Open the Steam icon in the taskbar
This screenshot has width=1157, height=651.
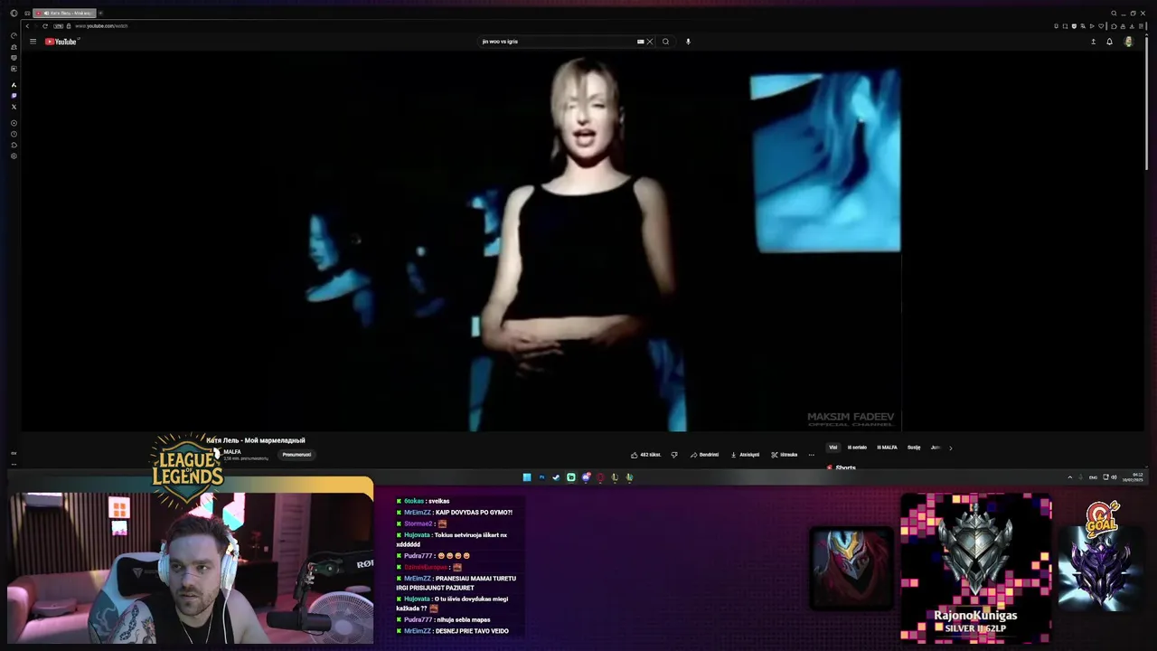tap(556, 477)
